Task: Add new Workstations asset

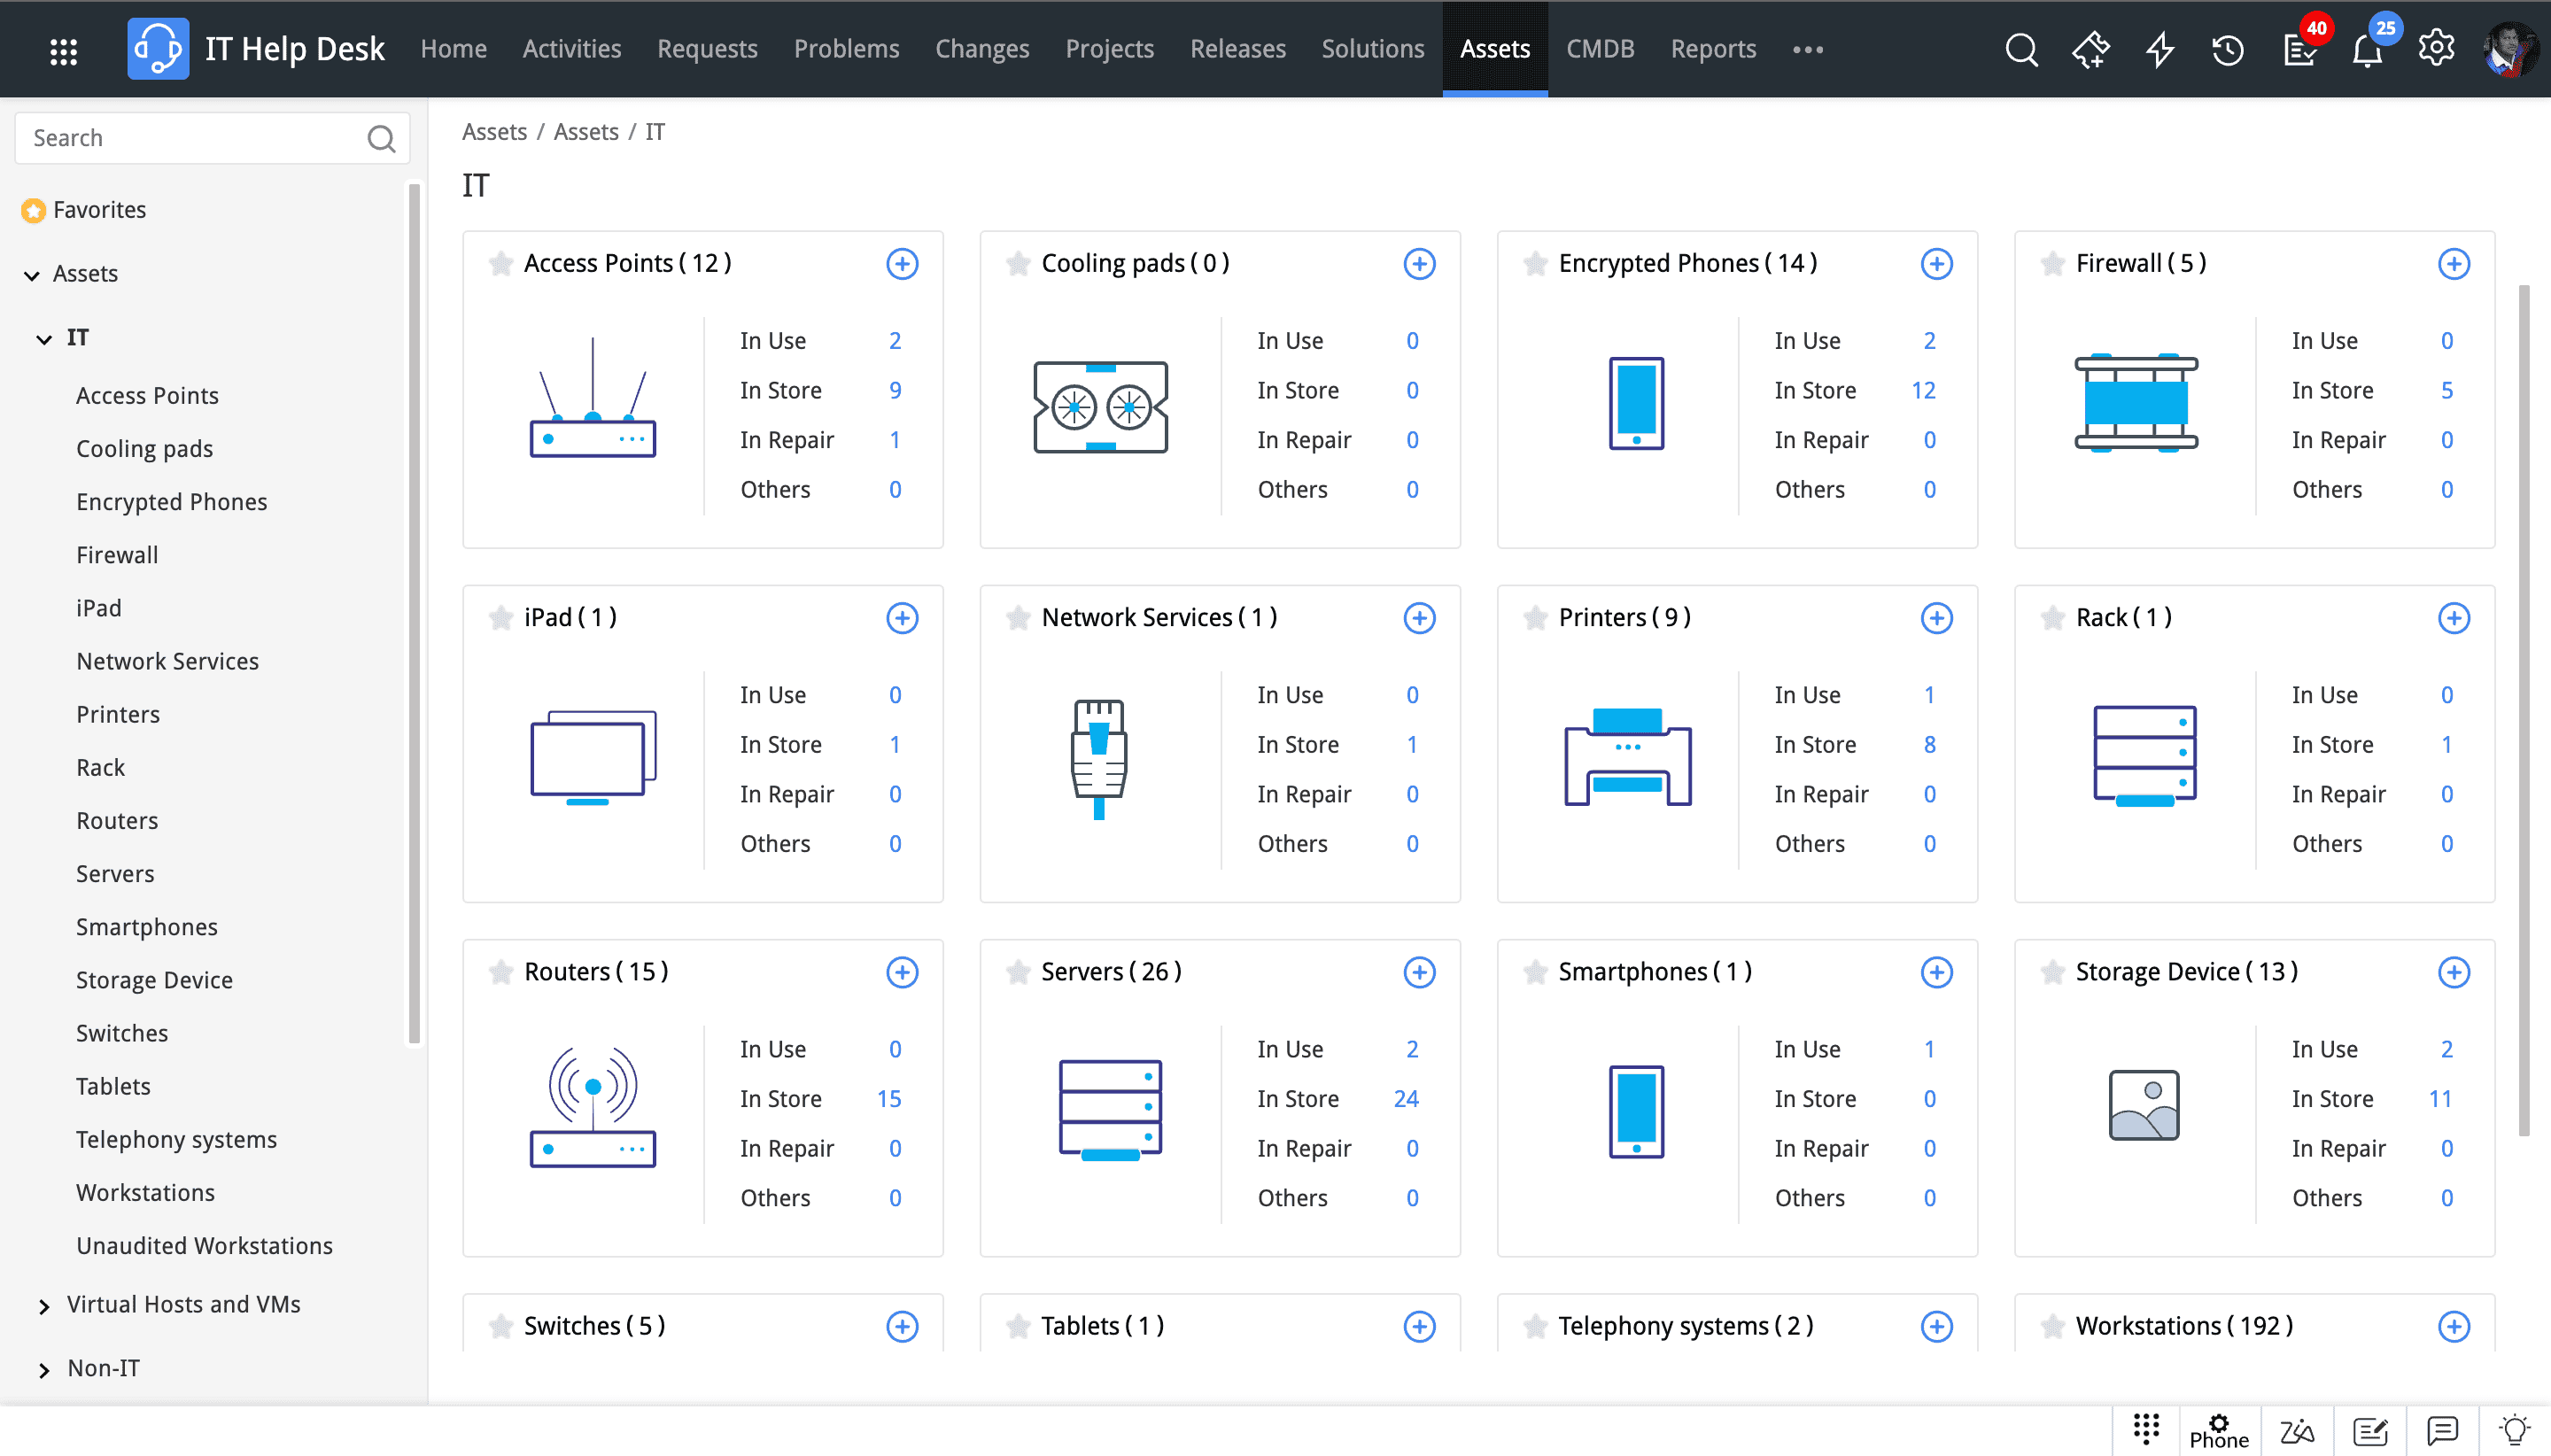Action: (x=2453, y=1326)
